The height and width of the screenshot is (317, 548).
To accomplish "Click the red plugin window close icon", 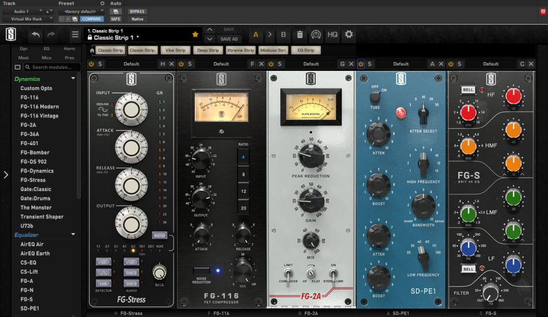I will click(x=543, y=12).
